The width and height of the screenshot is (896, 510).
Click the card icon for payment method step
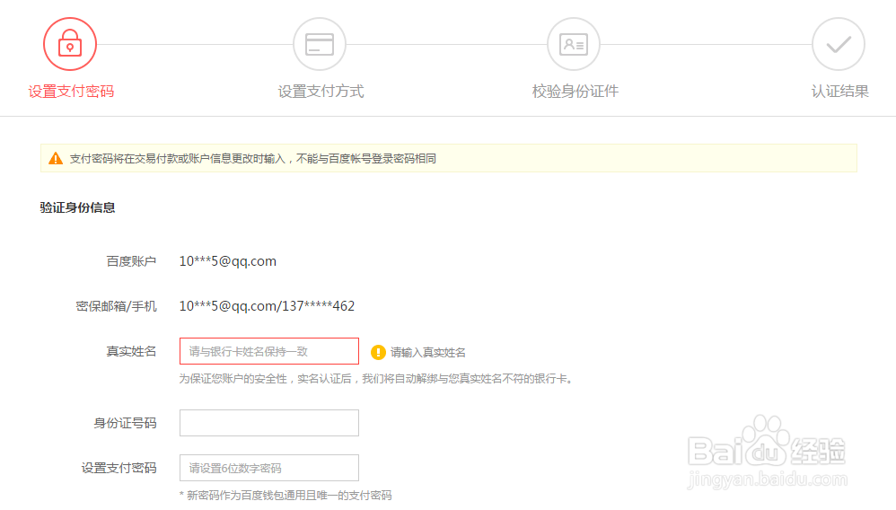[320, 44]
